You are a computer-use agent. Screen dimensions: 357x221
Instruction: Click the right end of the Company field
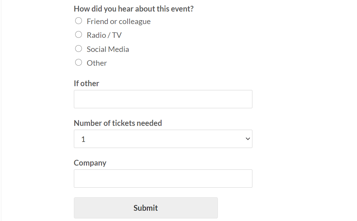pos(246,178)
